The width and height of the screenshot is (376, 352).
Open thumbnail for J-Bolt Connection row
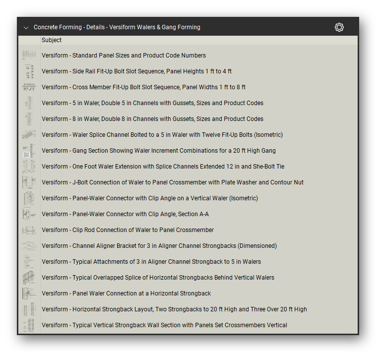pyautogui.click(x=29, y=182)
